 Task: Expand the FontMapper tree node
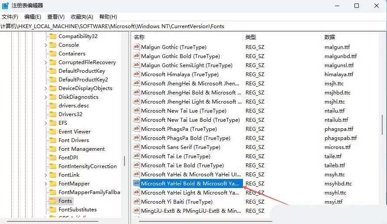click(x=46, y=184)
